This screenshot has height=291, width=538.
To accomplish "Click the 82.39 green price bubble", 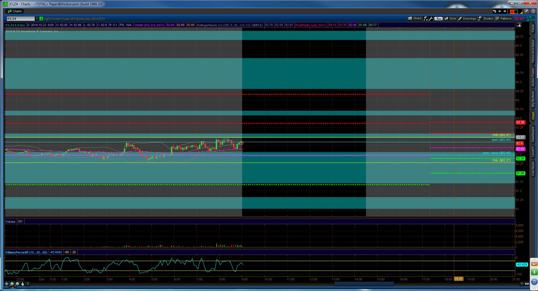I will (x=520, y=158).
